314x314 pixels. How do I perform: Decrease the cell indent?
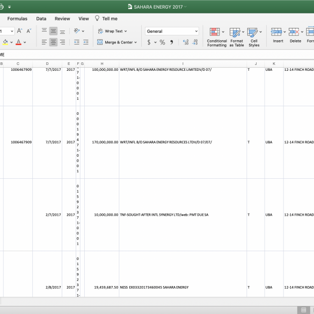[77, 42]
